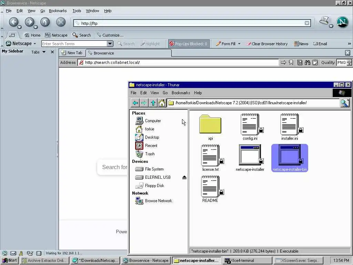
Task: Switch to the Browservice tab
Action: tap(129, 53)
